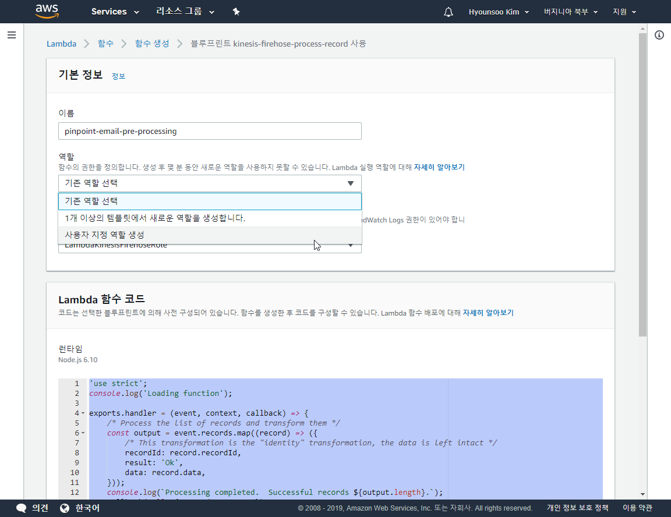The image size is (671, 517).
Task: Open the 지원 support menu
Action: coord(624,12)
